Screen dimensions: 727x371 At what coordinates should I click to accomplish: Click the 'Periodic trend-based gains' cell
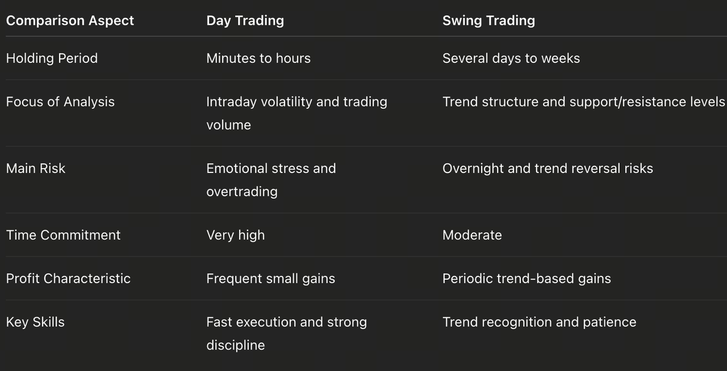[527, 279]
